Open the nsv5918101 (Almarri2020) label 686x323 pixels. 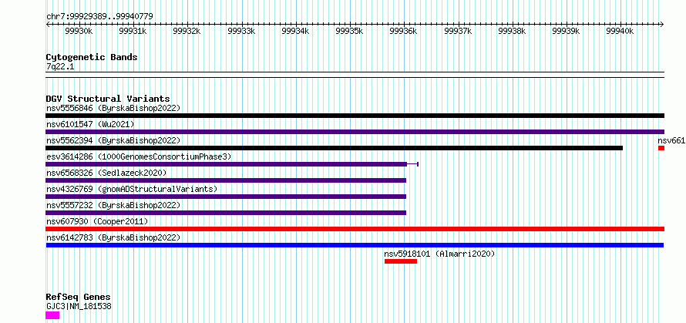439,254
